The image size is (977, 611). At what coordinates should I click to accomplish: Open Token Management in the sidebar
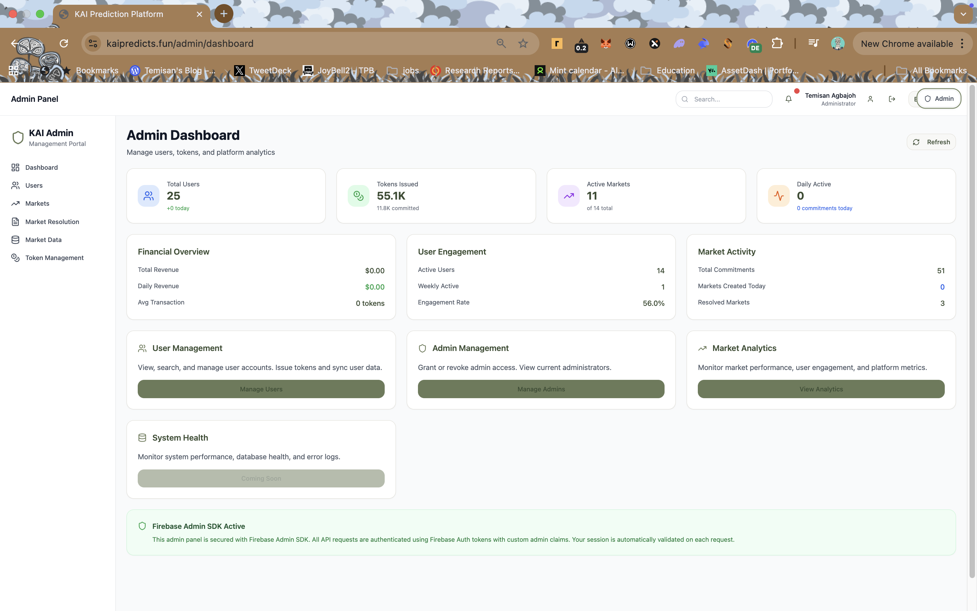[x=54, y=258]
